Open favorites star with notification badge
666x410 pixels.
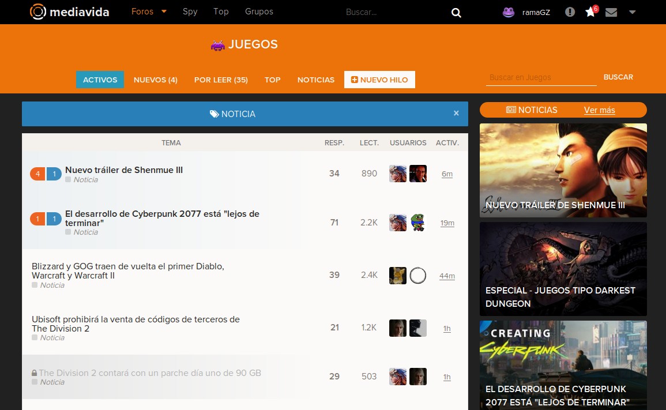(x=591, y=11)
